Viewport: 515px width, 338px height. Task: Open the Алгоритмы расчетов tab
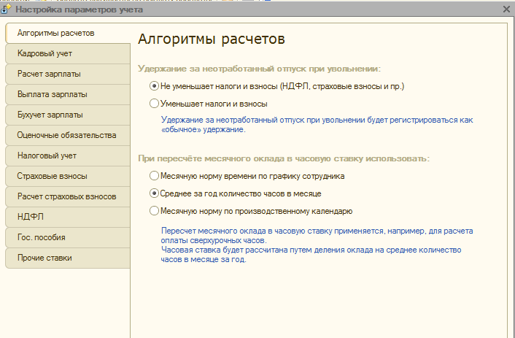click(x=66, y=34)
